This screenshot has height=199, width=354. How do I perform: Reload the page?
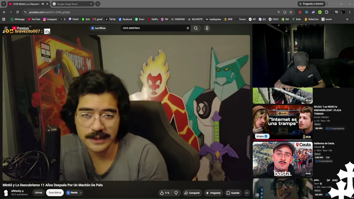click(17, 12)
